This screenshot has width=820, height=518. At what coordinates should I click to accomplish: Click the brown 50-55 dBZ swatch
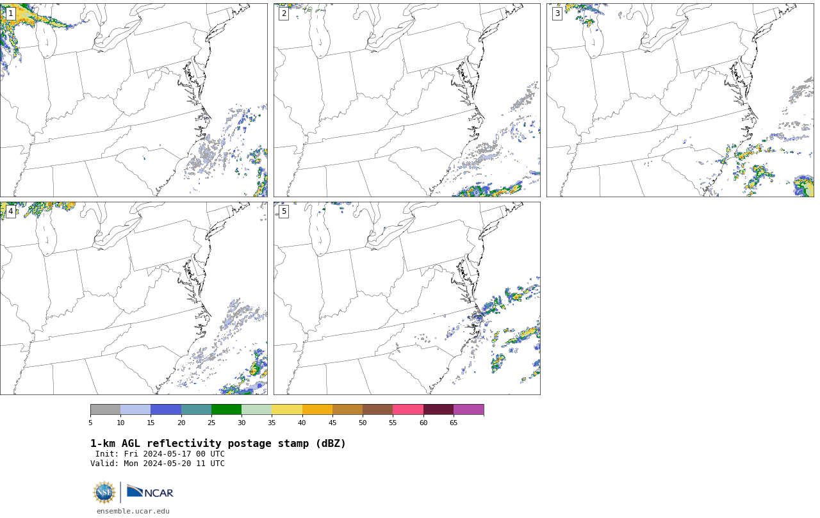coord(378,410)
